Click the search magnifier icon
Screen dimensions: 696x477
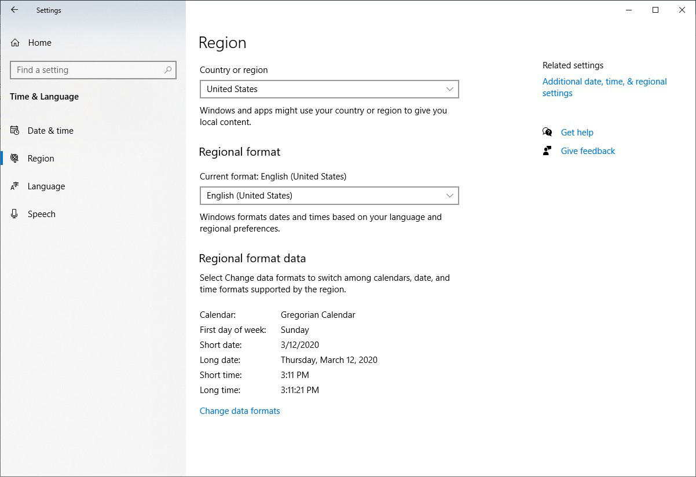pyautogui.click(x=168, y=70)
